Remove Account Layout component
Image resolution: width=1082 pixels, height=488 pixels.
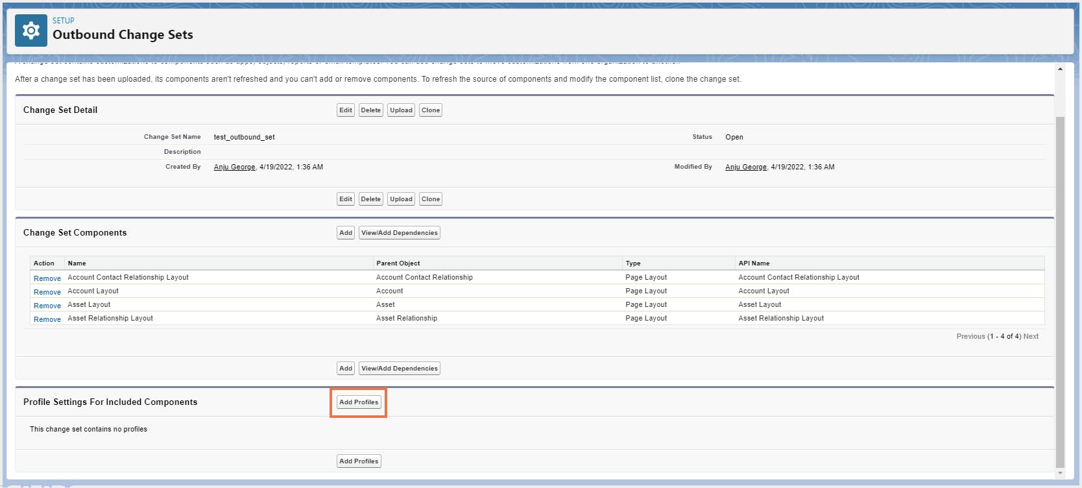(x=47, y=292)
